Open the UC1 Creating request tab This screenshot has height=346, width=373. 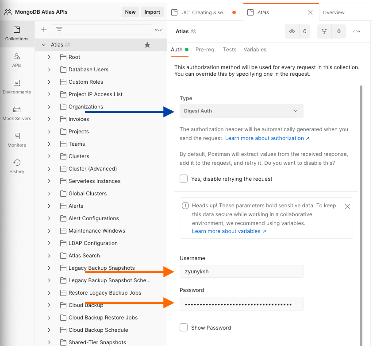point(204,12)
